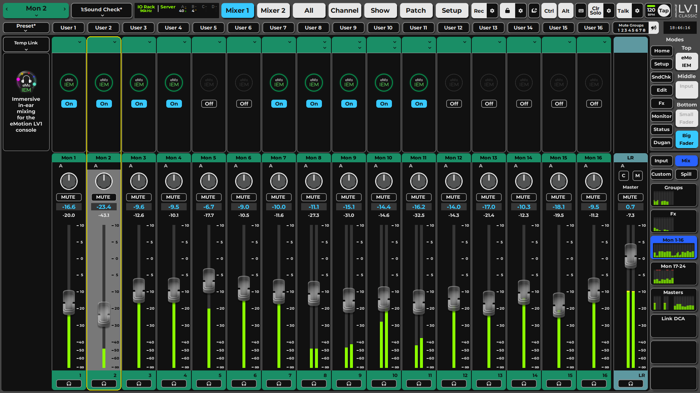Turn on the IEM plugin on Mon 5

(209, 104)
